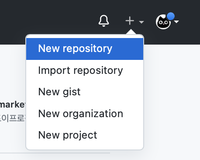
Task: Click the blue status dot on avatar
Action: (171, 16)
